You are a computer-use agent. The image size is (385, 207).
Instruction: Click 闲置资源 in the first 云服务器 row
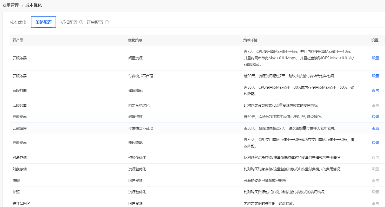pyautogui.click(x=135, y=58)
